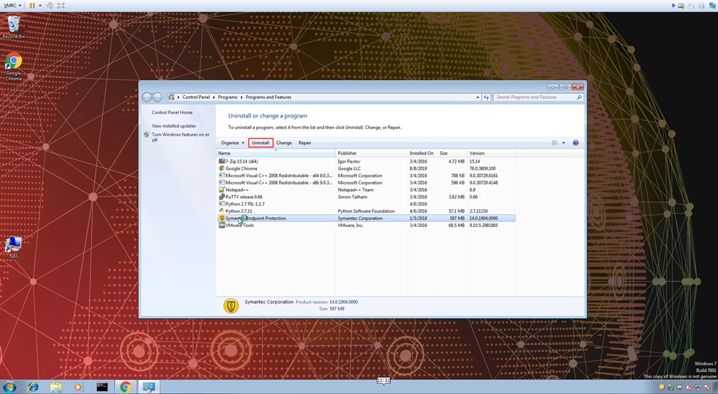Screen dimensions: 718x394
Task: Click the Change toolbar button
Action: coord(284,143)
